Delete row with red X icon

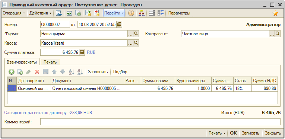pos(37,72)
